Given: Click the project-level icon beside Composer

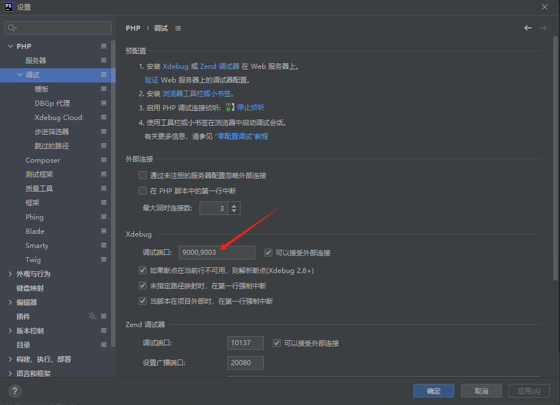Looking at the screenshot, I should click(103, 160).
